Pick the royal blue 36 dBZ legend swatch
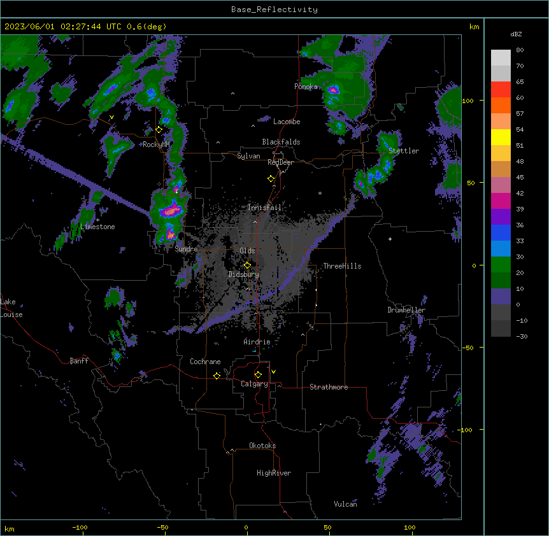This screenshot has width=549, height=536. [501, 232]
